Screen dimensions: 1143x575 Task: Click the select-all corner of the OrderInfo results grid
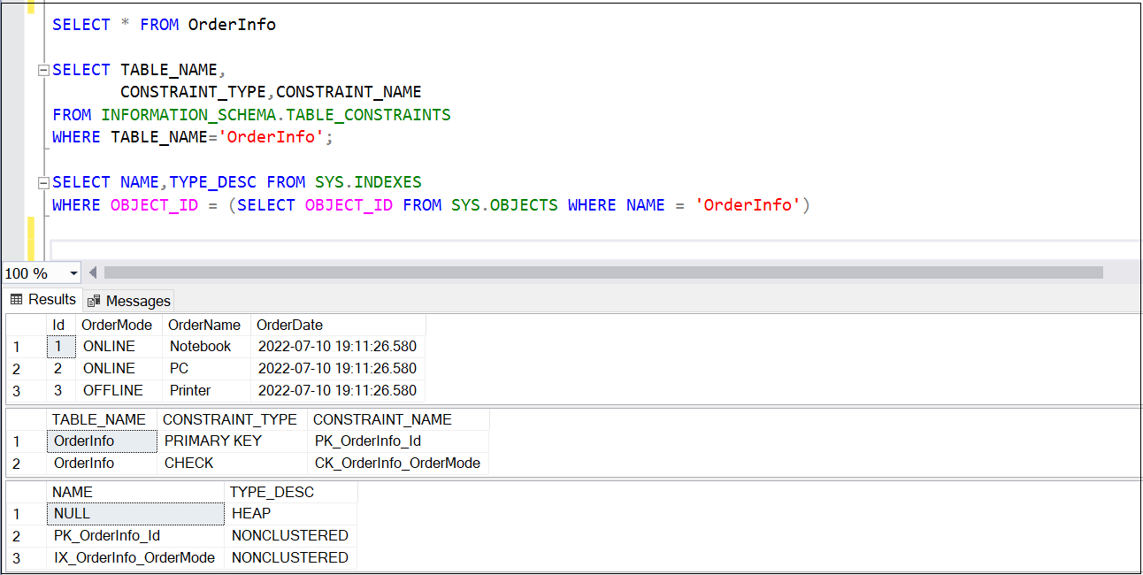[22, 325]
